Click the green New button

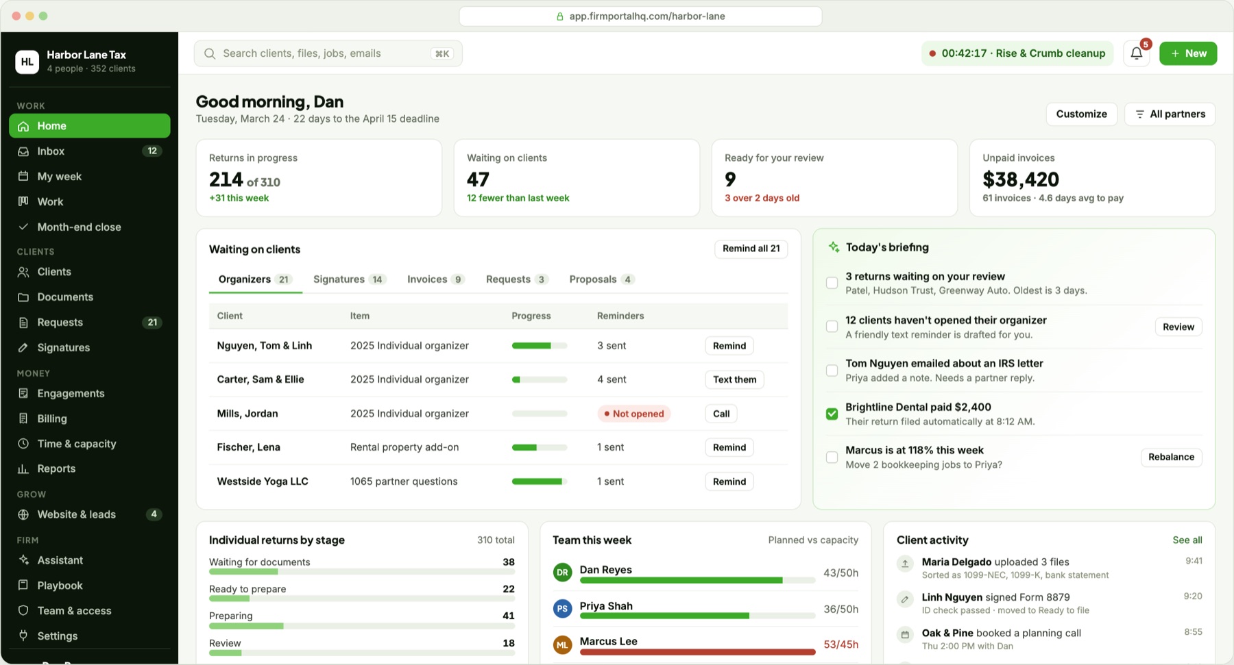click(1188, 53)
